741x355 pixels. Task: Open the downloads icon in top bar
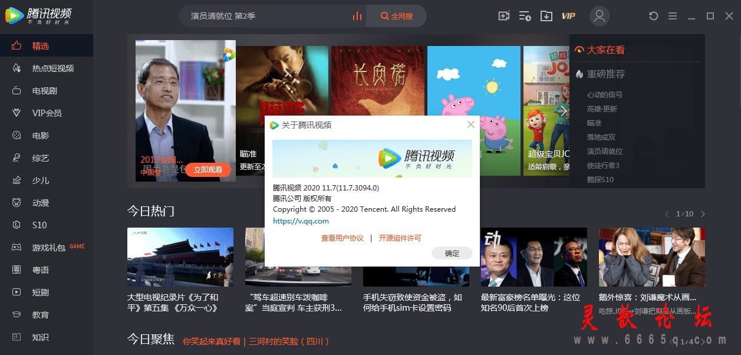pyautogui.click(x=546, y=16)
